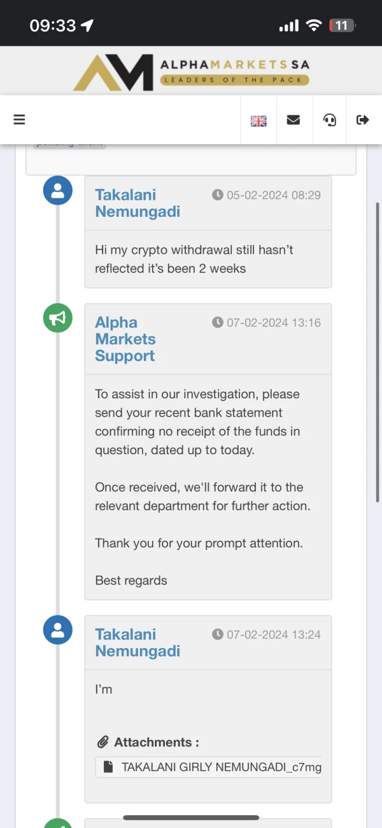The height and width of the screenshot is (828, 382).
Task: Click the headset support icon
Action: tap(330, 120)
